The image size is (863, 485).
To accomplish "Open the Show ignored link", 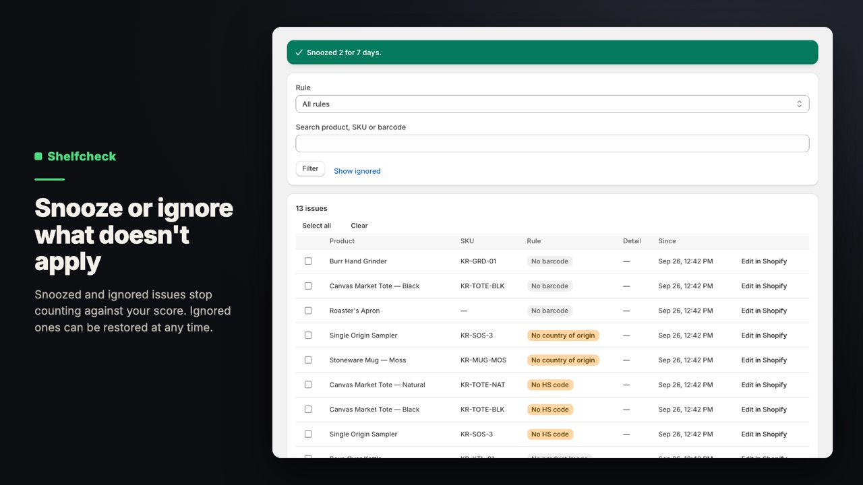I will [x=357, y=171].
